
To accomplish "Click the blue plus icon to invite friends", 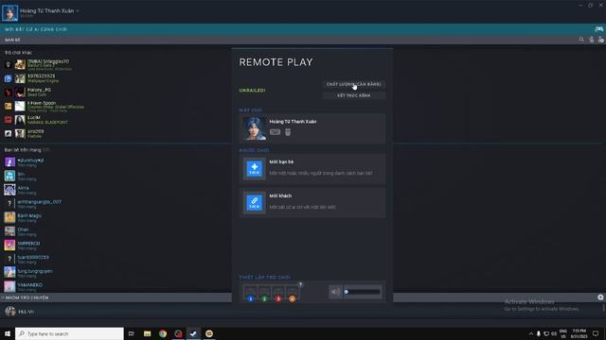I will (x=255, y=168).
